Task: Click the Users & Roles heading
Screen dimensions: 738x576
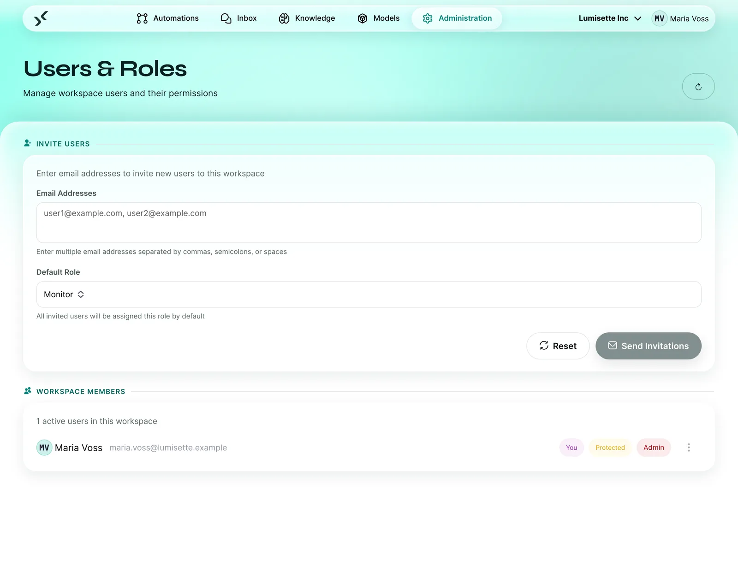Action: point(105,69)
